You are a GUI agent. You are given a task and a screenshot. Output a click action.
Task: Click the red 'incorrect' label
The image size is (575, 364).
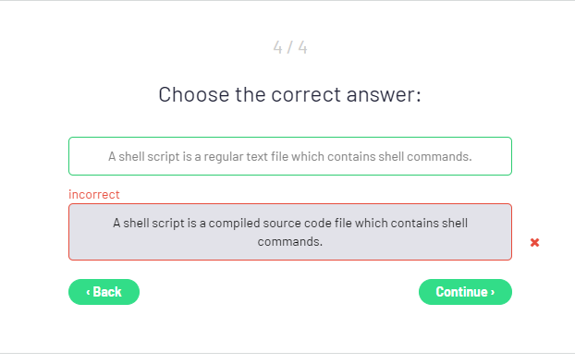click(x=94, y=194)
